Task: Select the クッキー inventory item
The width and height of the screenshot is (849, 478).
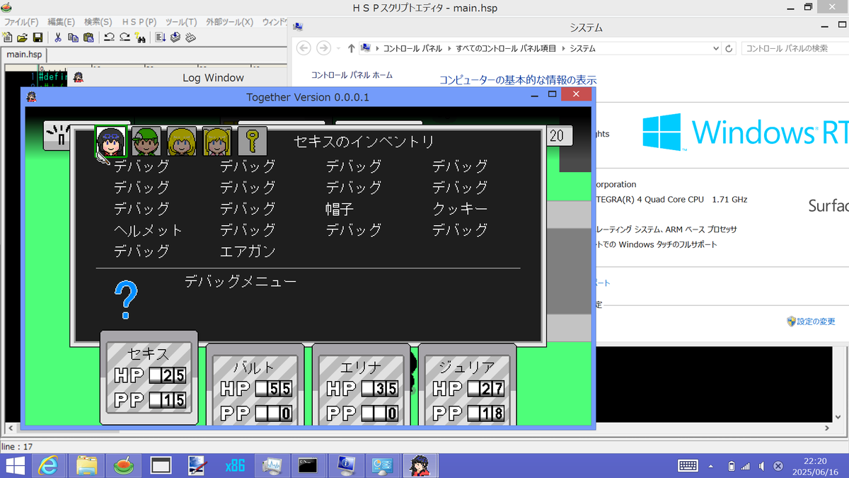Action: click(460, 209)
